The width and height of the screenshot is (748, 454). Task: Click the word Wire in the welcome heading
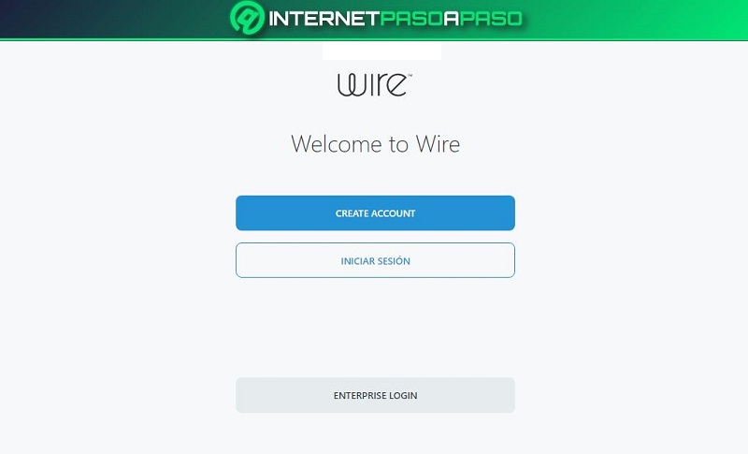click(x=438, y=144)
